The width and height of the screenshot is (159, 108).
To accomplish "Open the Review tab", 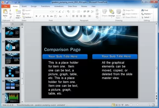I will [84, 6].
